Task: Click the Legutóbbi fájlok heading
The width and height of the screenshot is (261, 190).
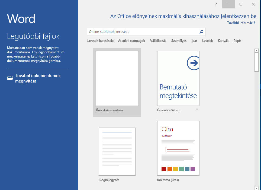Action: pyautogui.click(x=33, y=36)
